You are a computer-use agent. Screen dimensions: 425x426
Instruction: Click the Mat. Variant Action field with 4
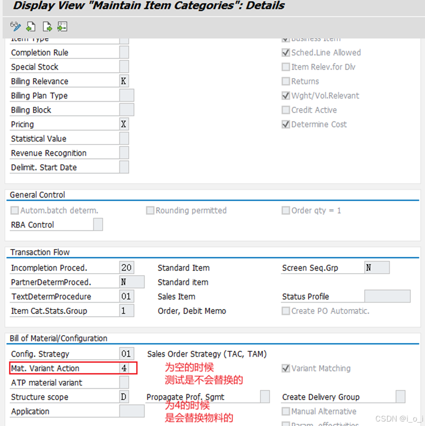pos(124,369)
